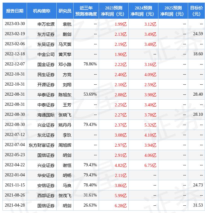The width and height of the screenshot is (205, 213).
Task: Select institution 东方证券
Action: tap(46, 34)
